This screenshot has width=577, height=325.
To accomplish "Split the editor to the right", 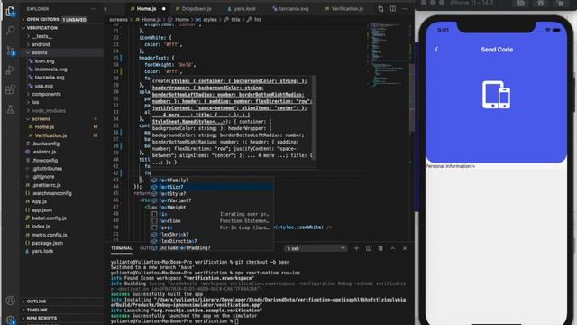I will pyautogui.click(x=393, y=9).
